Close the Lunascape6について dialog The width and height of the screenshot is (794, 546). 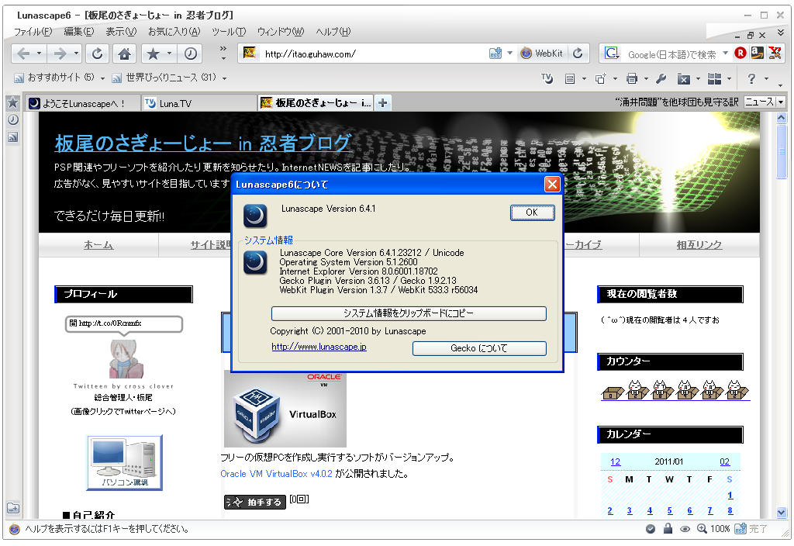[552, 185]
